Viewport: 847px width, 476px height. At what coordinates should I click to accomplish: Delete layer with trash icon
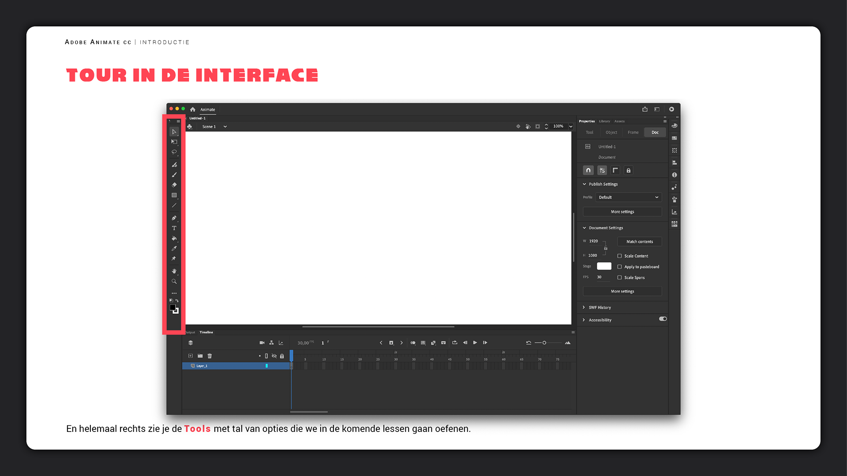coord(210,356)
